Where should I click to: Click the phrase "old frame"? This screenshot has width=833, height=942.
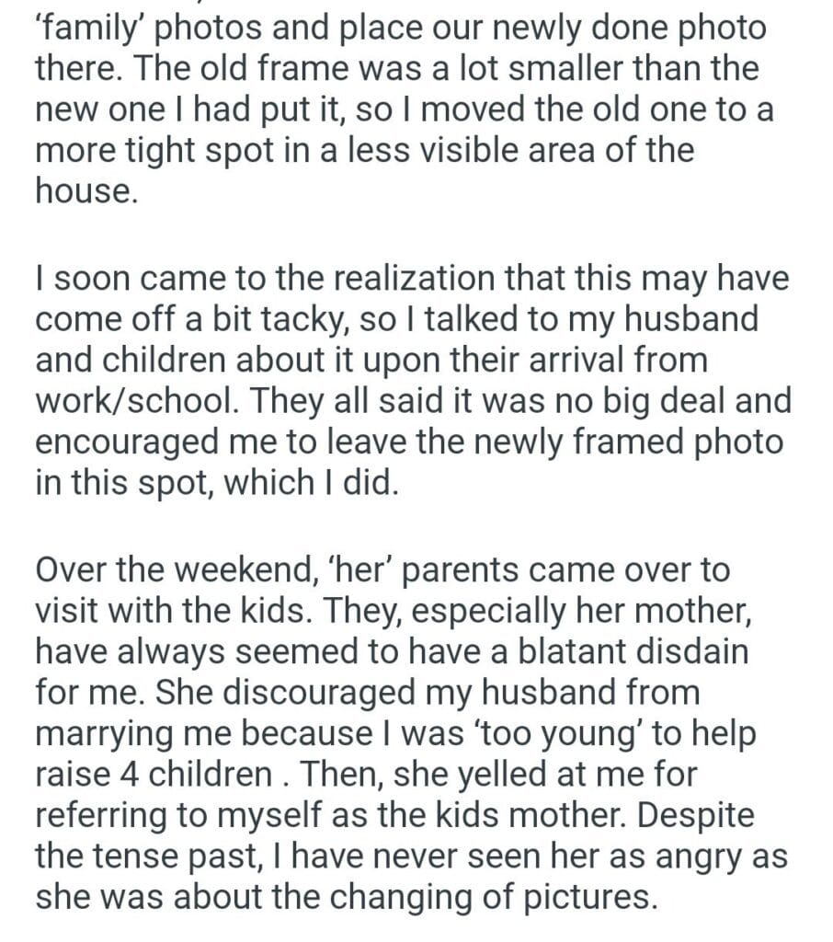[227, 69]
